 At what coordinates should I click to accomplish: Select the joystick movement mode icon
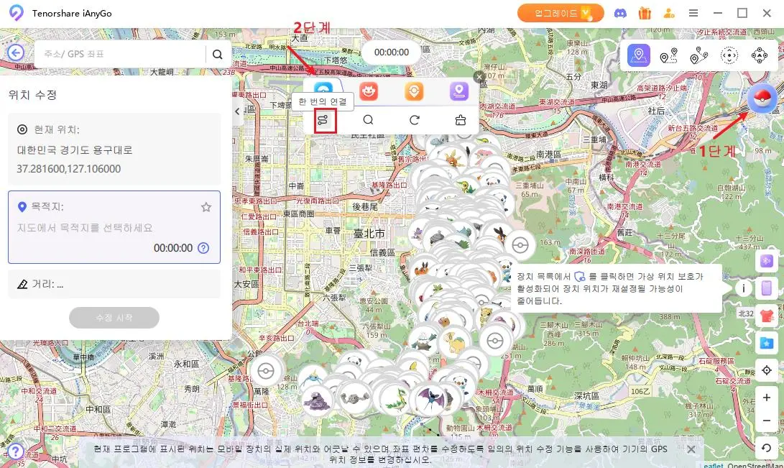(x=729, y=55)
